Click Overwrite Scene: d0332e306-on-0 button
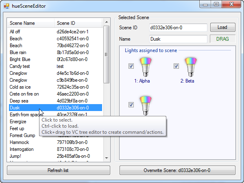This screenshot has width=244, height=183. point(177,170)
